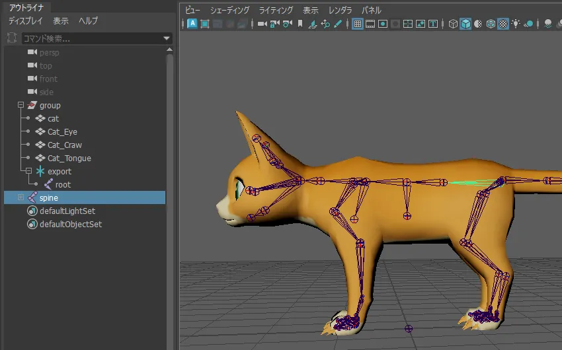
Task: Toggle the Textured checker sphere icon
Action: point(503,24)
